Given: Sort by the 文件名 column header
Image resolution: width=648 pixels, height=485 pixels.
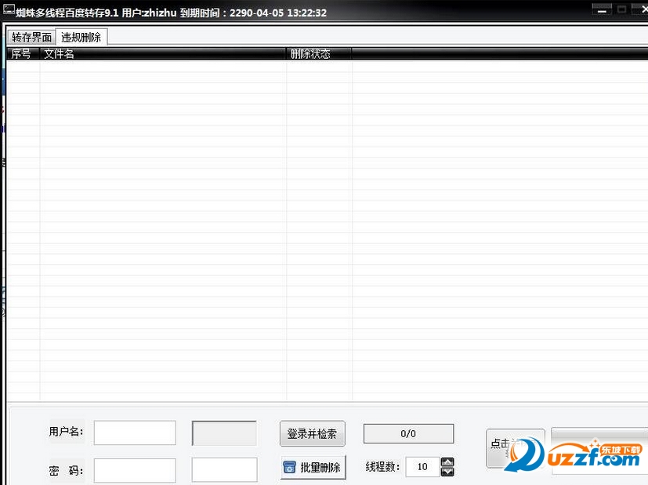Looking at the screenshot, I should coord(162,54).
